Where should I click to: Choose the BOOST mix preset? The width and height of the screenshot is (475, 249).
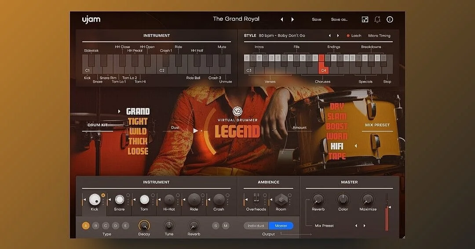pos(337,126)
